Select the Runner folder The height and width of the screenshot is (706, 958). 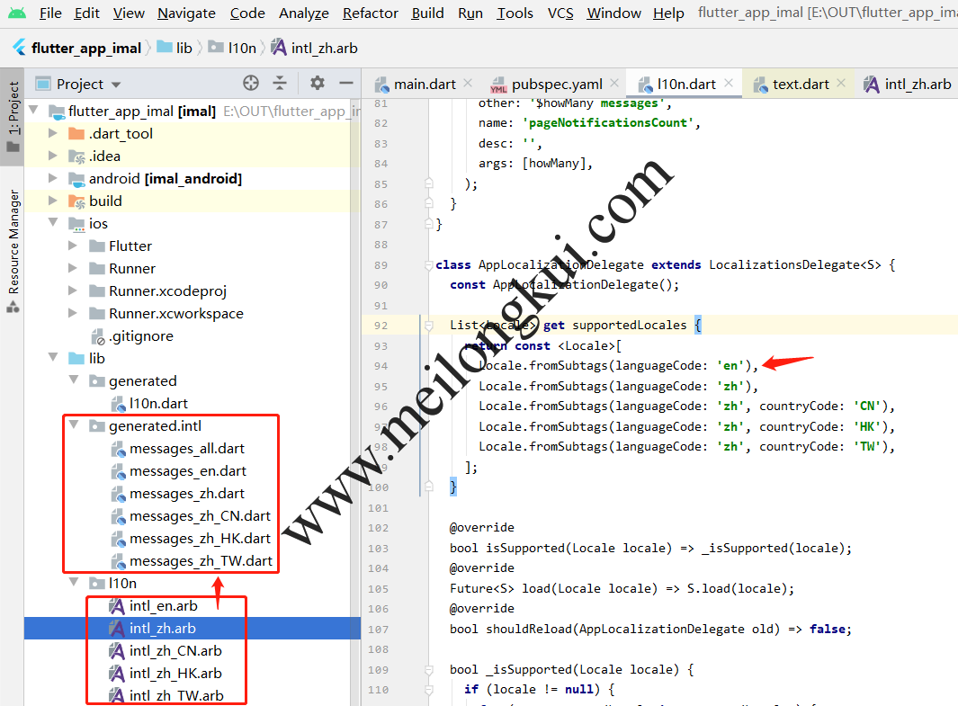132,268
